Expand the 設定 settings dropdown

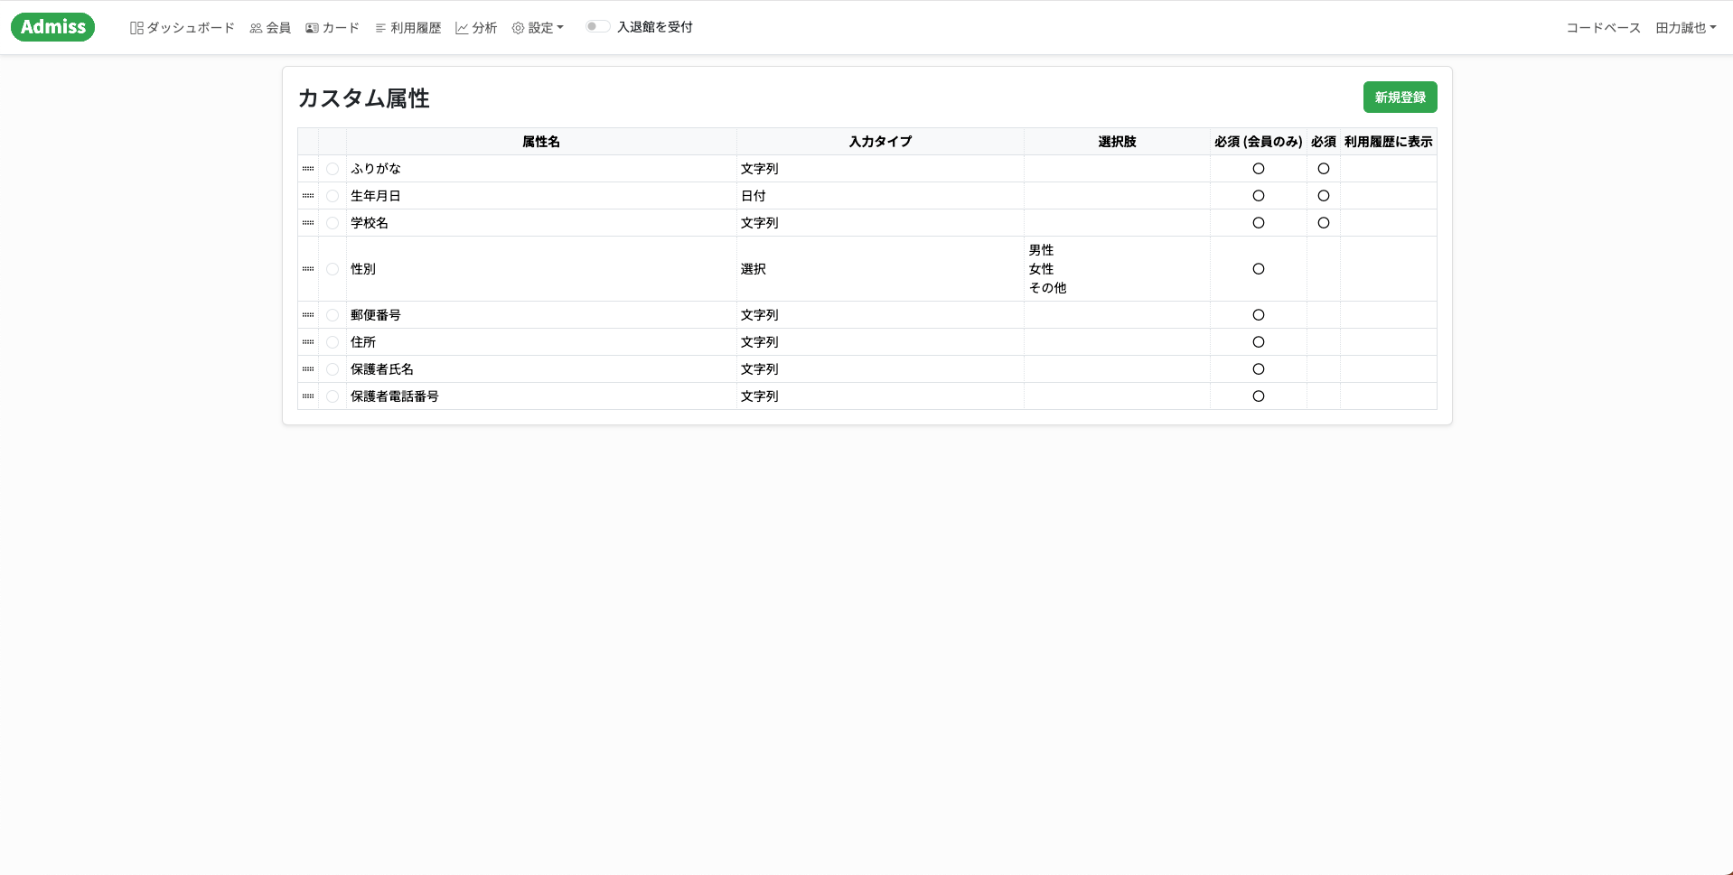[538, 28]
